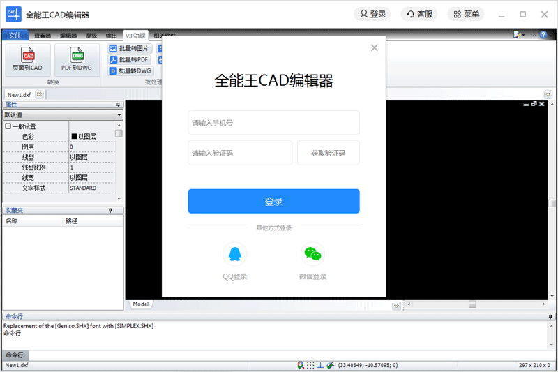Click the properties list scroll down arrow

(119, 198)
